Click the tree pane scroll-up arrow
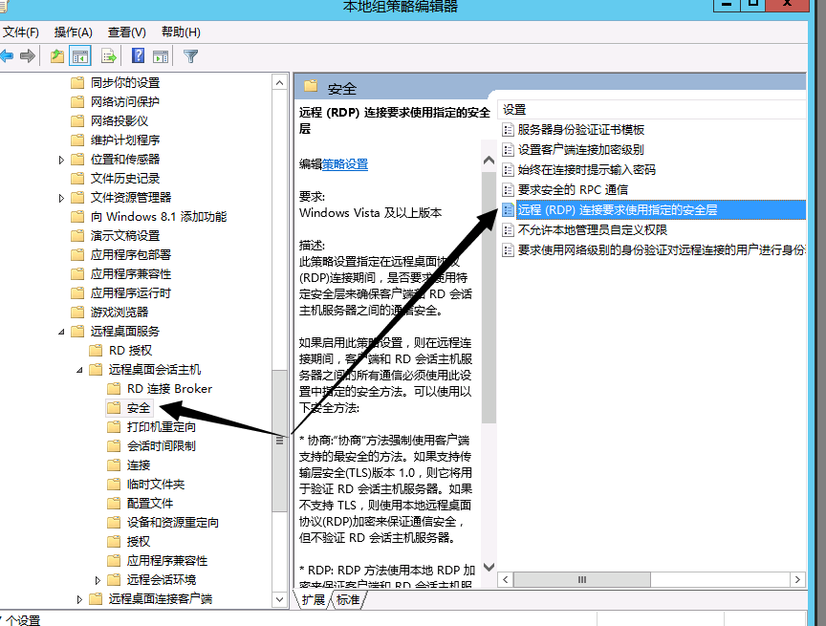This screenshot has height=626, width=826. pos(280,82)
